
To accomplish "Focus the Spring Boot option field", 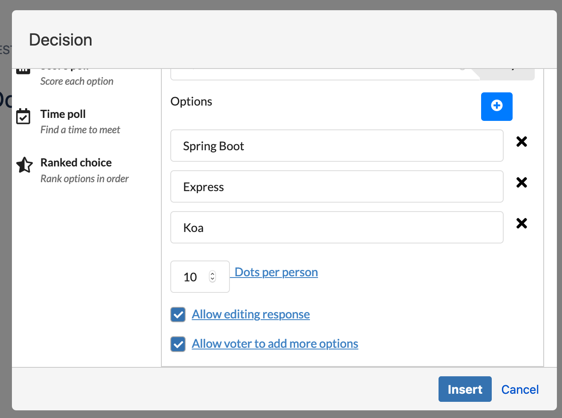I will coord(336,146).
